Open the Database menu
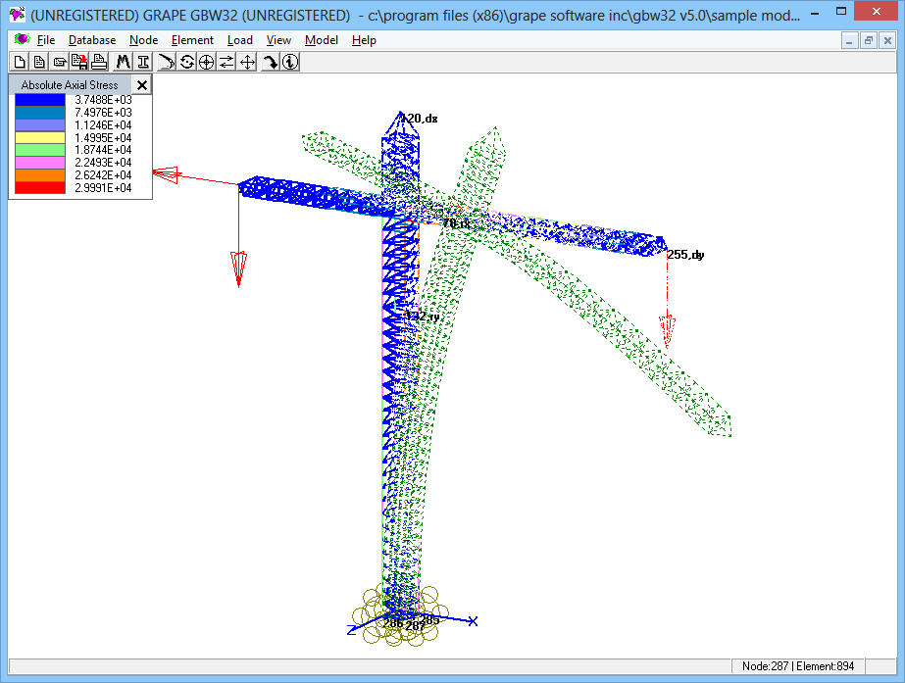Screen dimensions: 905x683 pos(92,40)
